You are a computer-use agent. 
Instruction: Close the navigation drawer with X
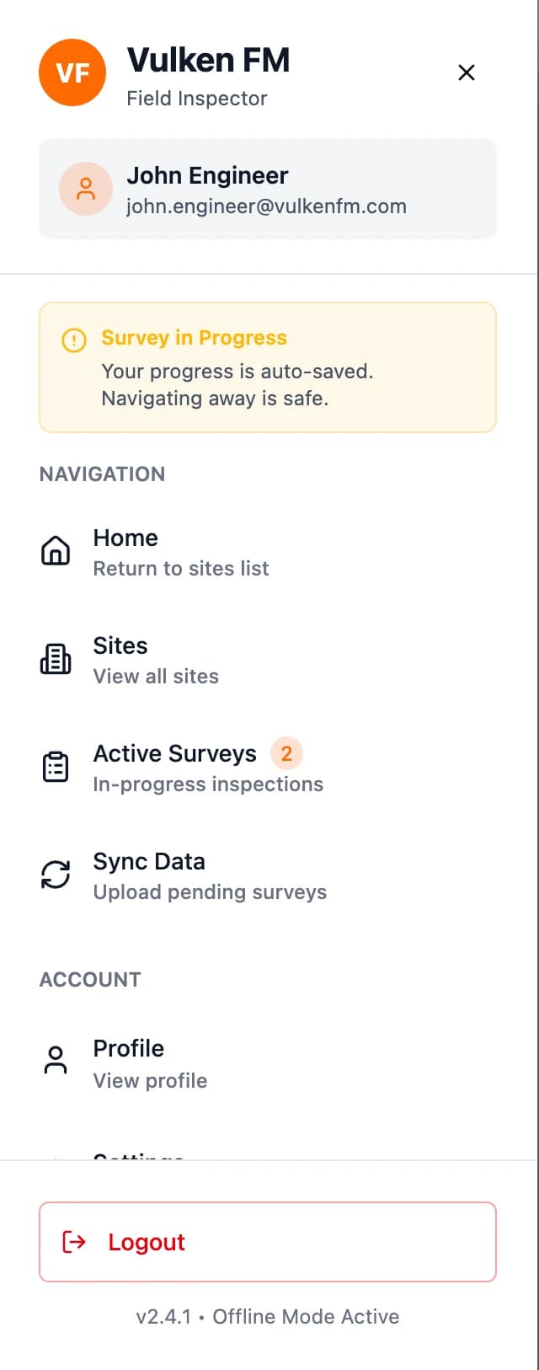coord(467,72)
